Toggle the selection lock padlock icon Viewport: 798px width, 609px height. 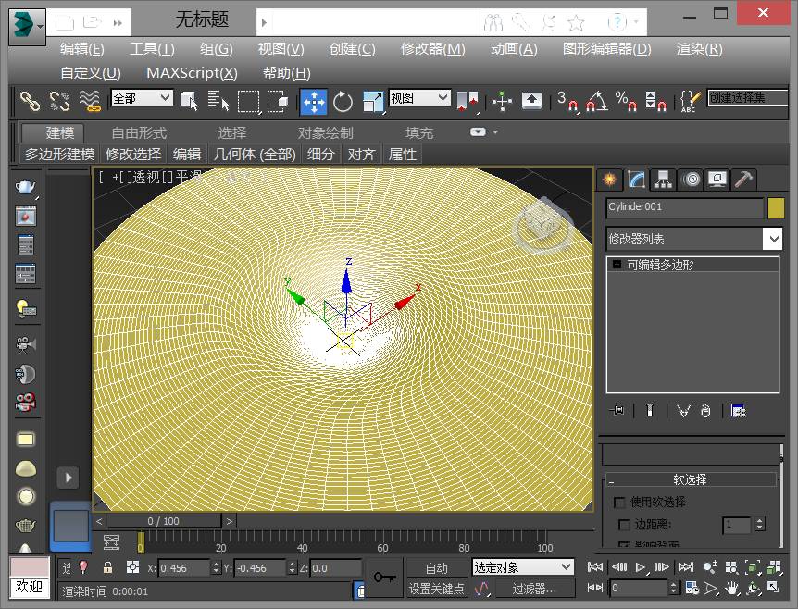107,567
